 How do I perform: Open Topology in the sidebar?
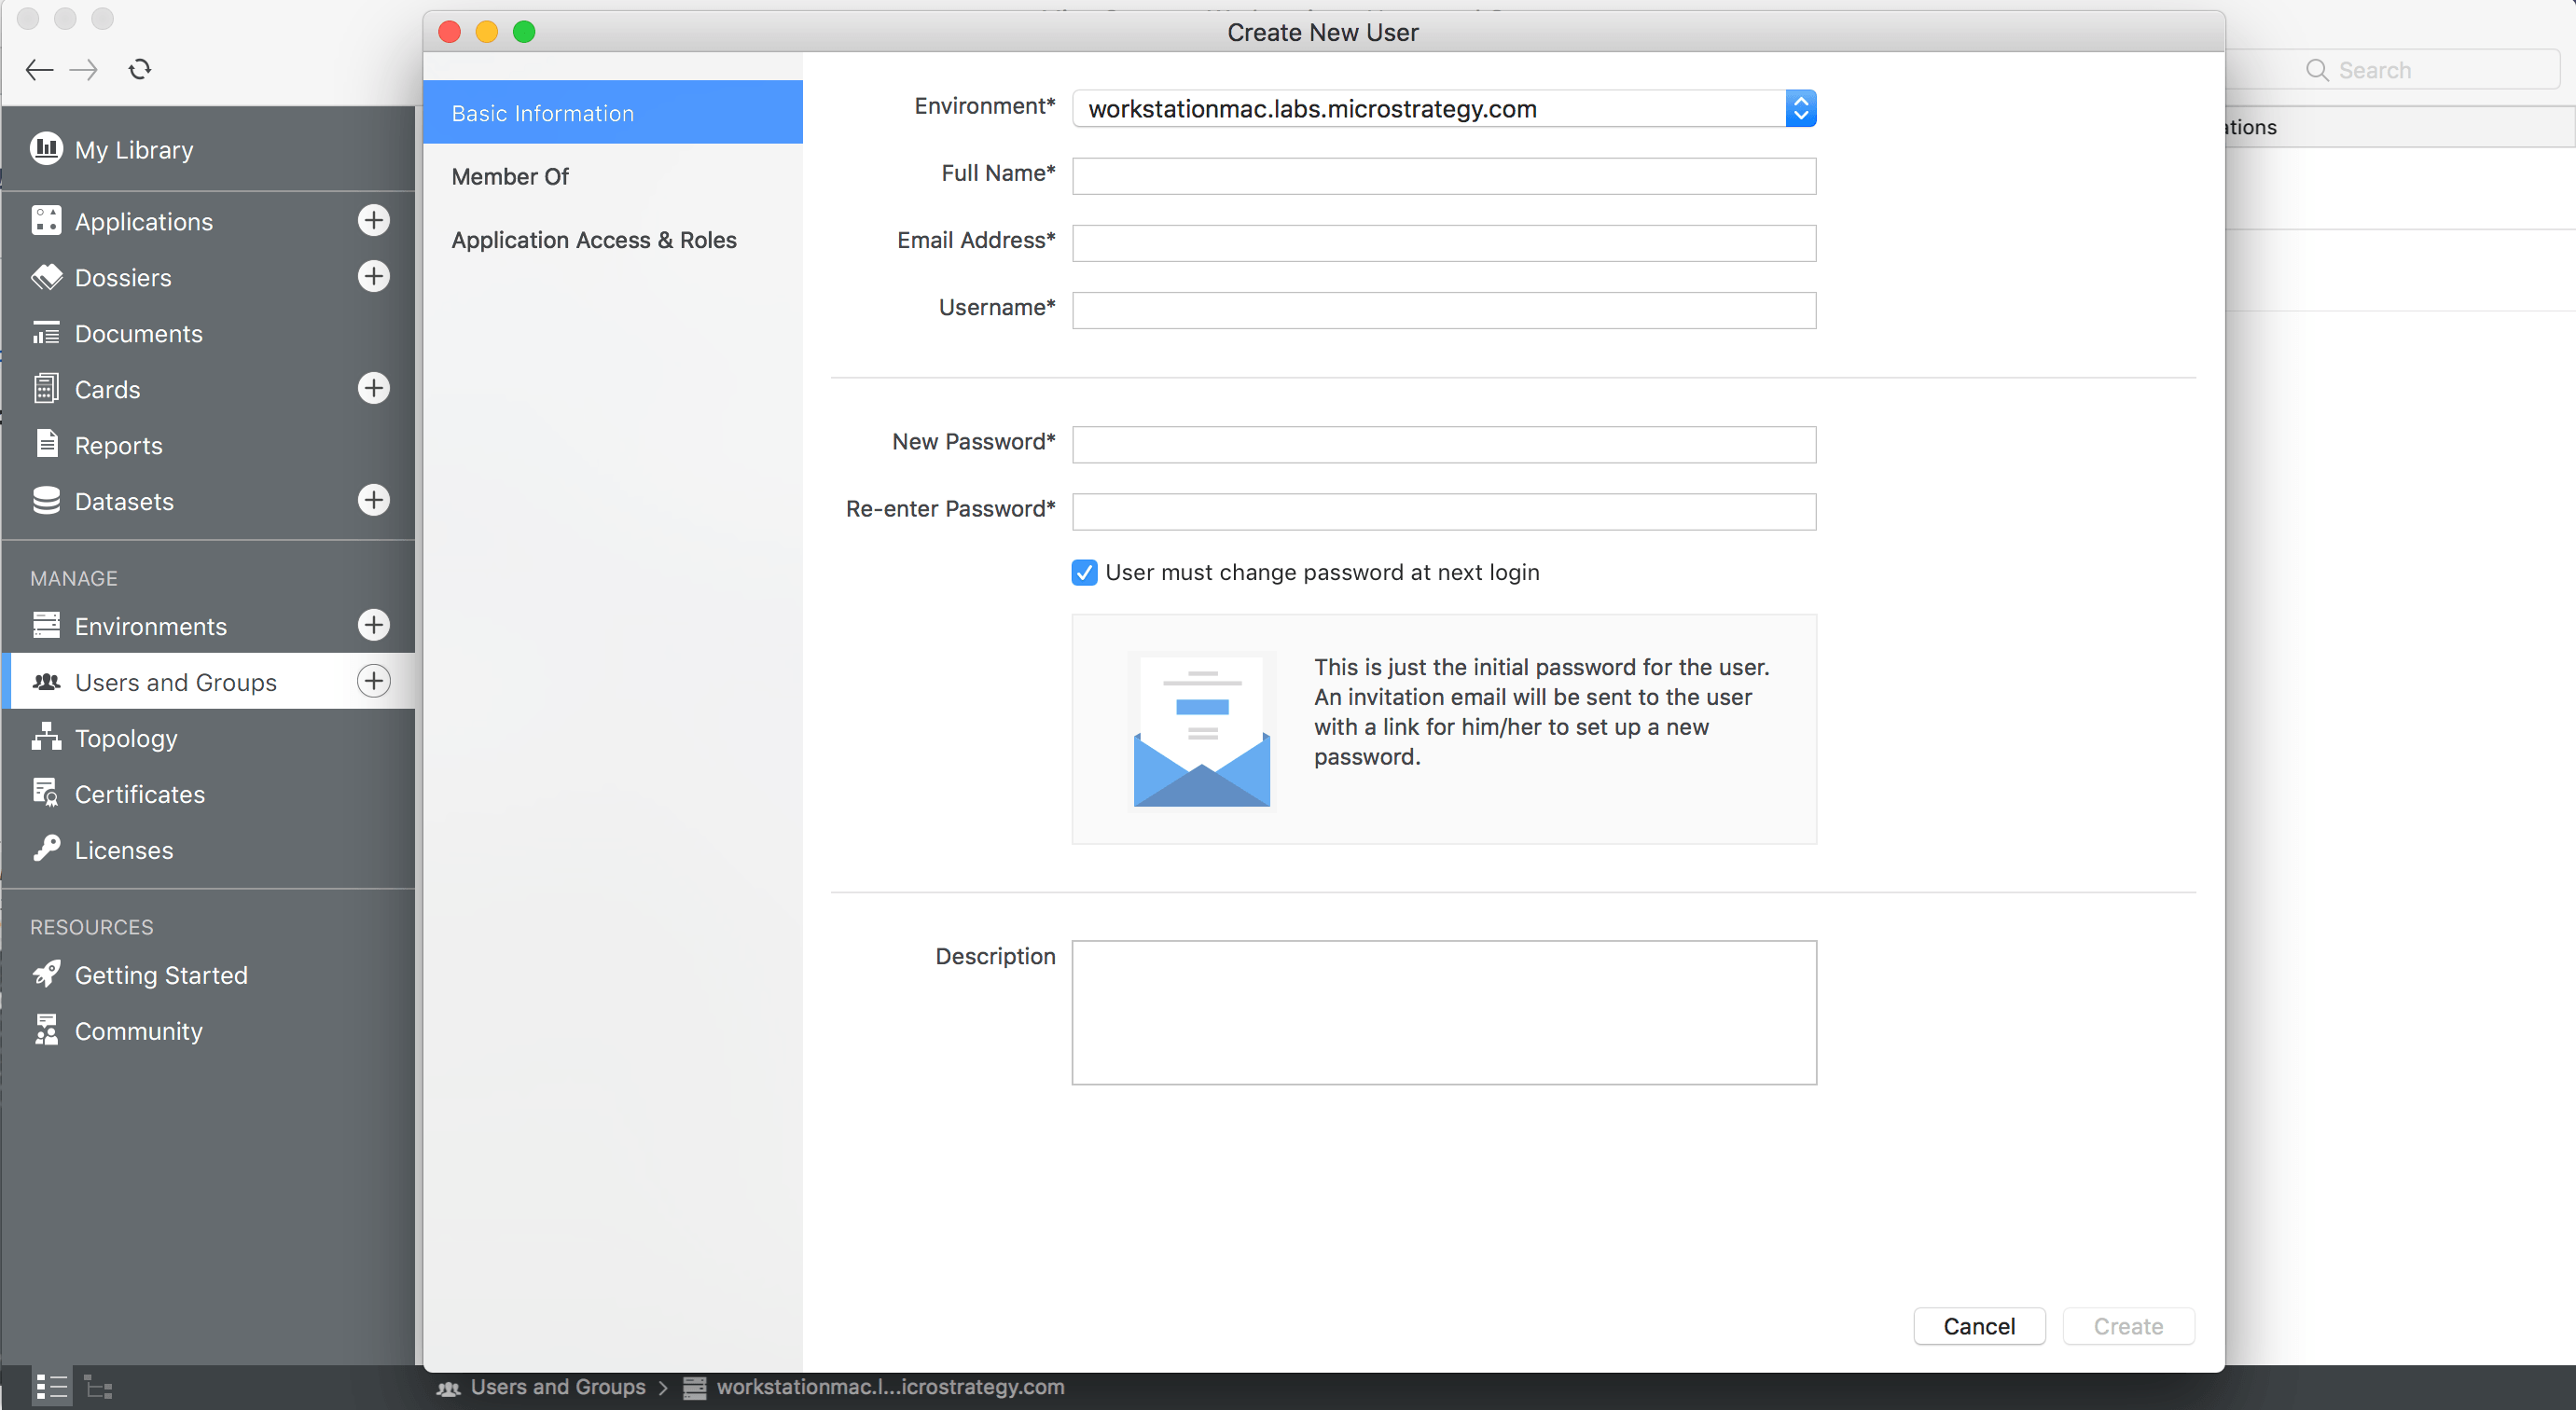pyautogui.click(x=126, y=738)
